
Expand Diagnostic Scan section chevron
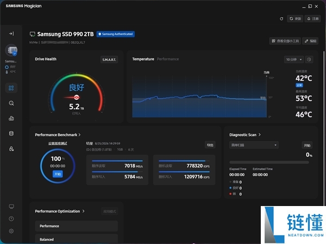260,135
